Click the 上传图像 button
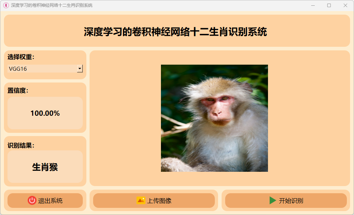354x215 pixels. [154, 201]
